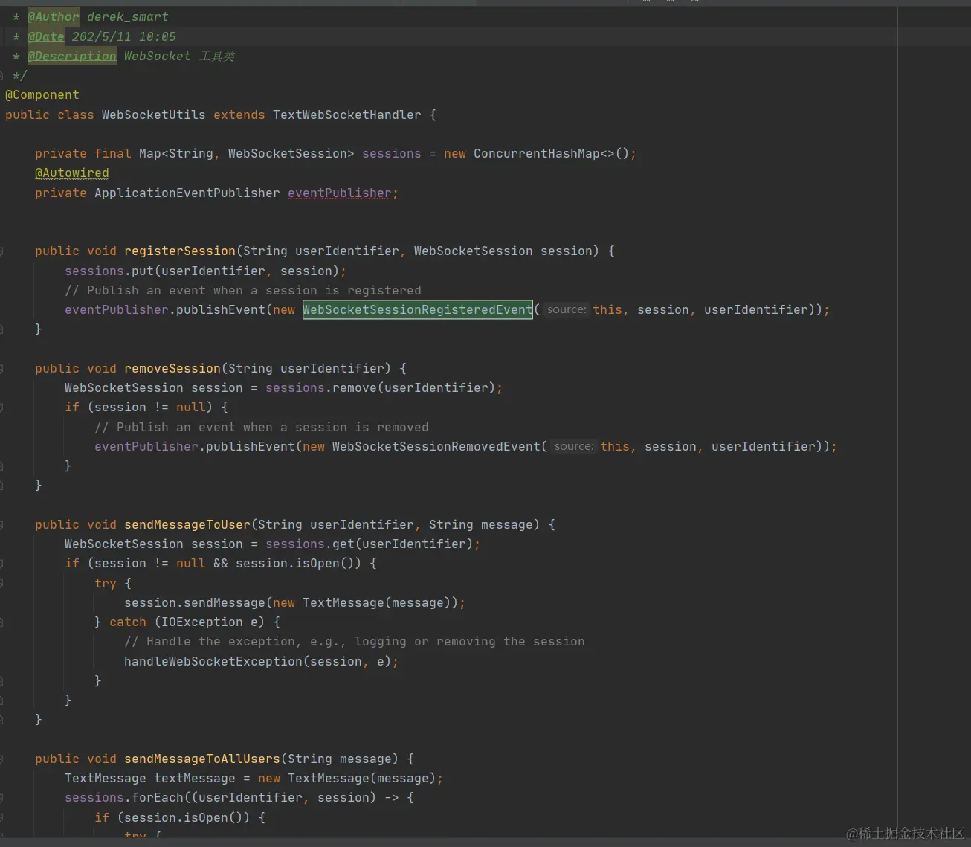Collapse the removeSession method fold marker

(x=1, y=369)
